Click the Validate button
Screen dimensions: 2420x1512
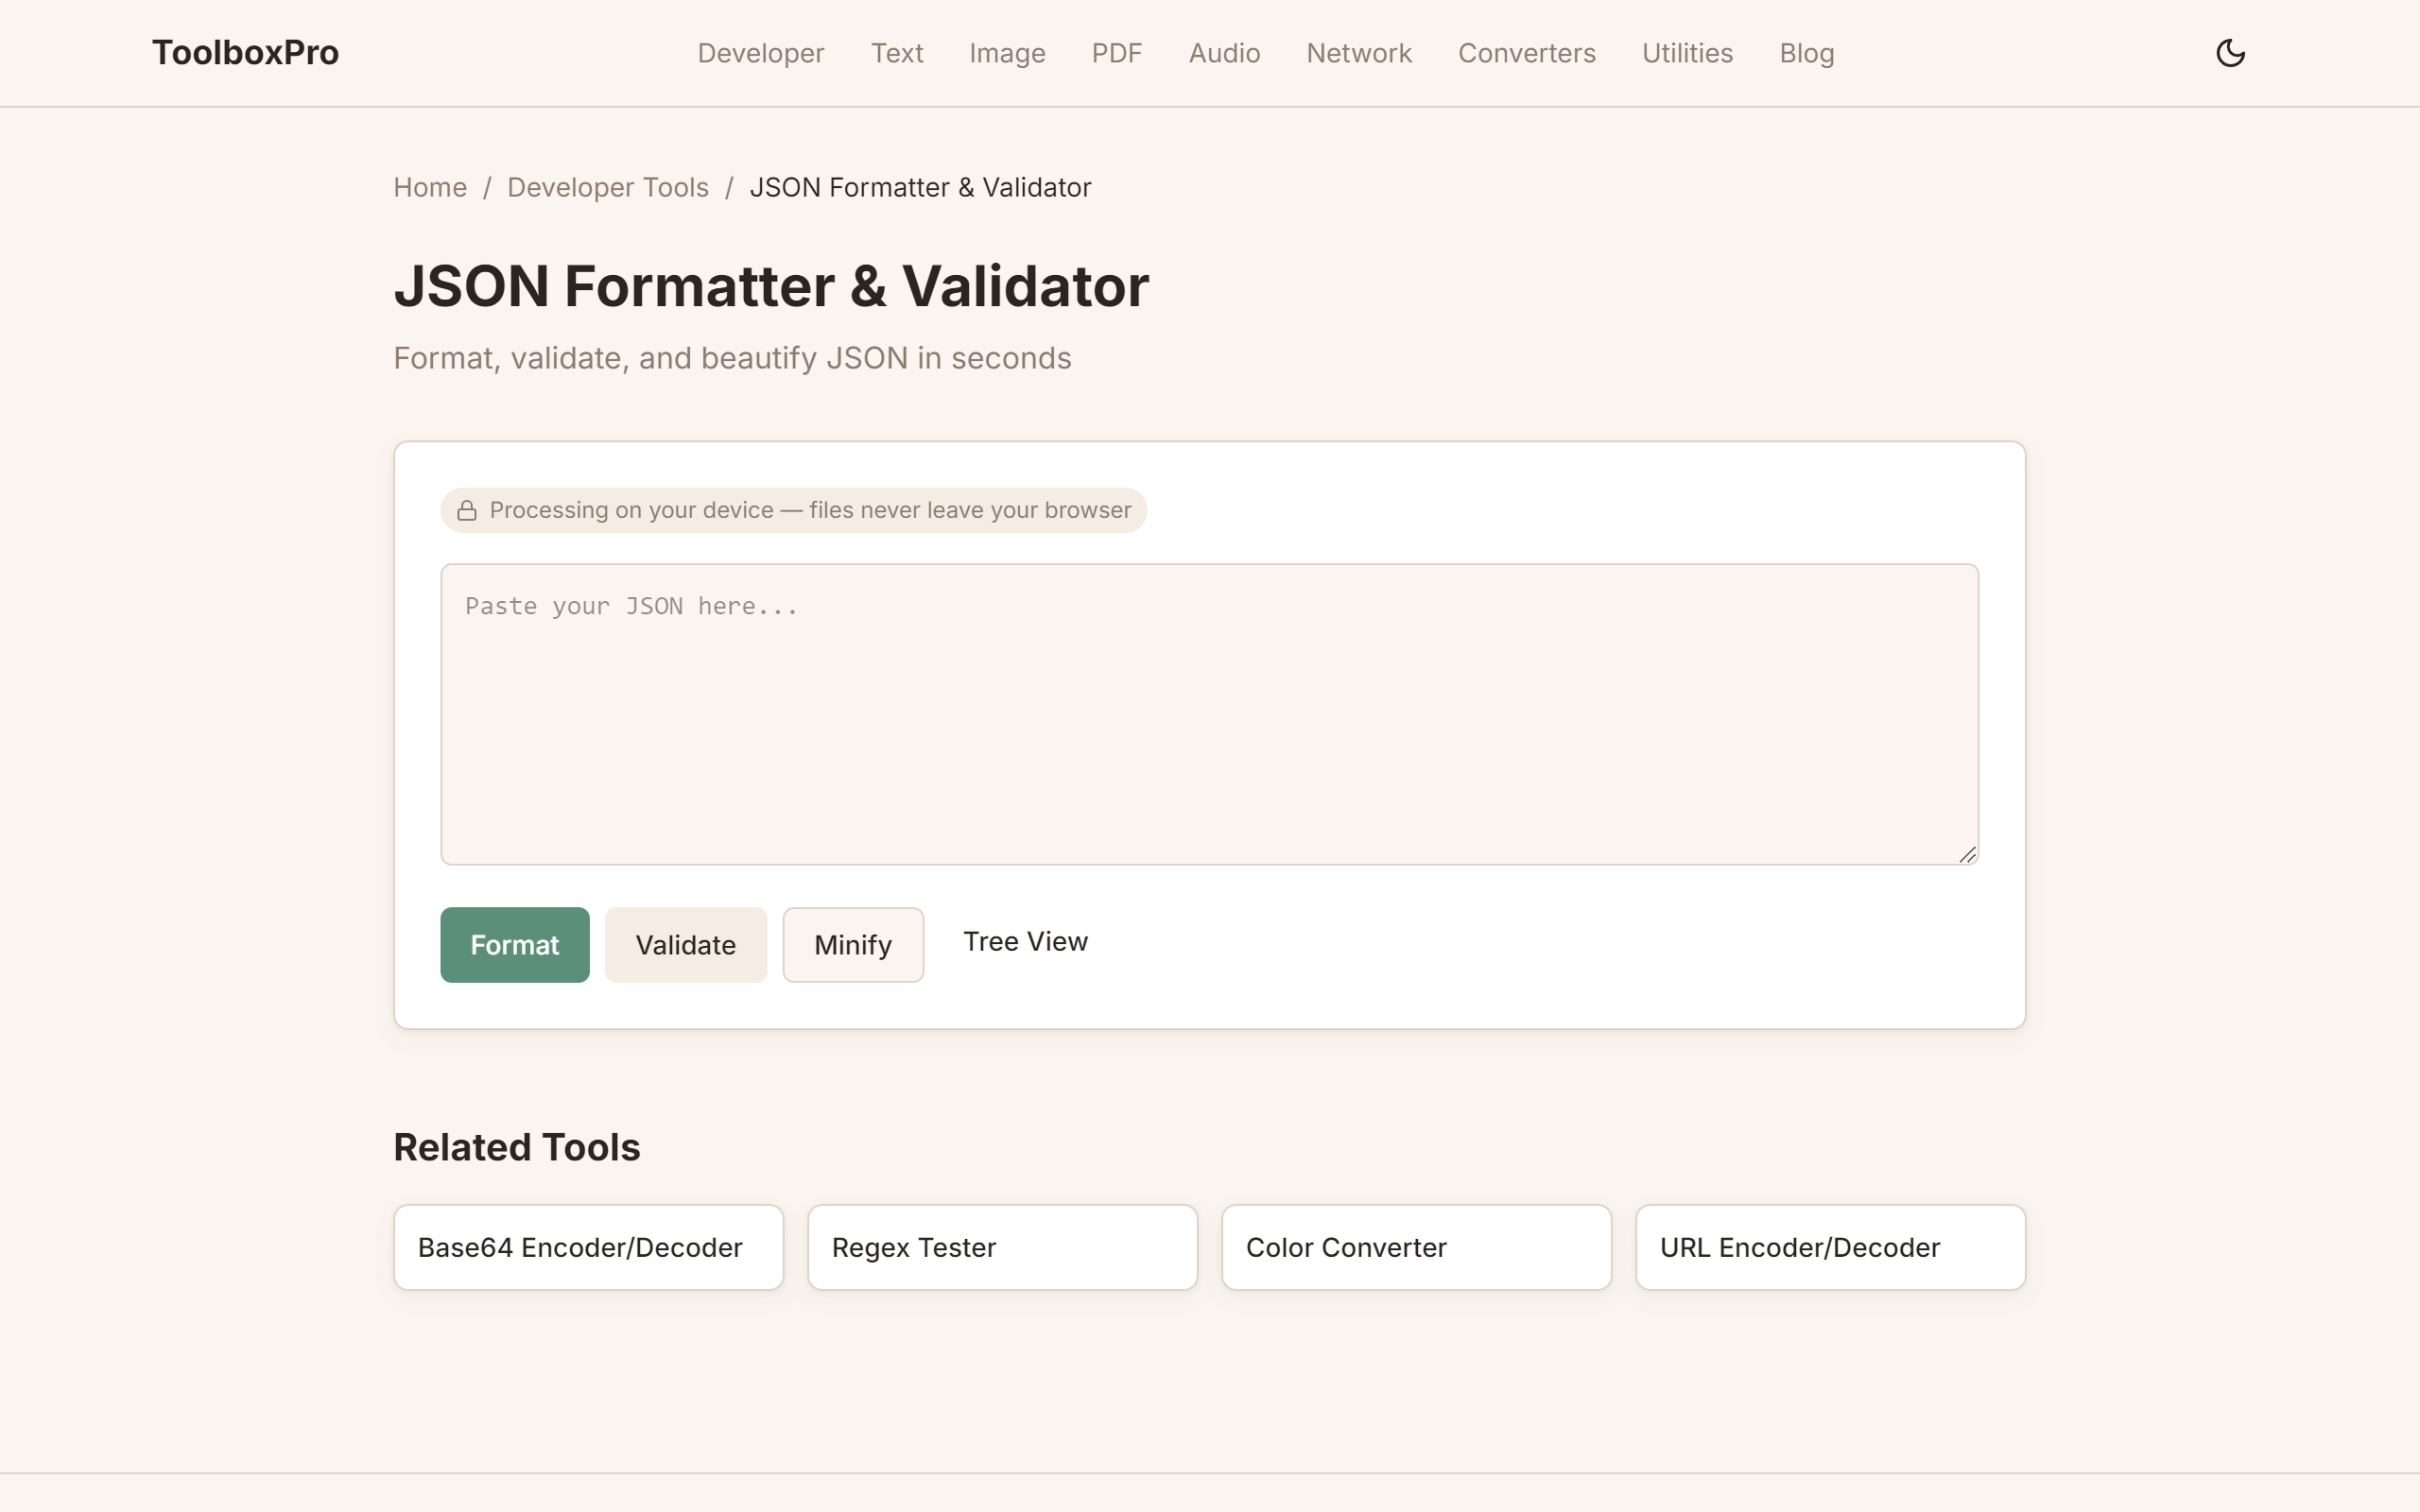[686, 944]
